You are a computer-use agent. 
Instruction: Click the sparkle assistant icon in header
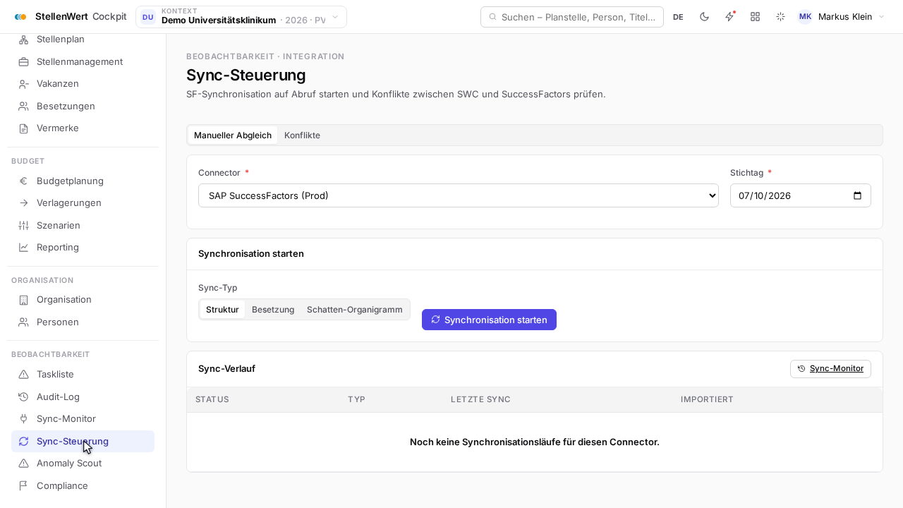point(780,17)
